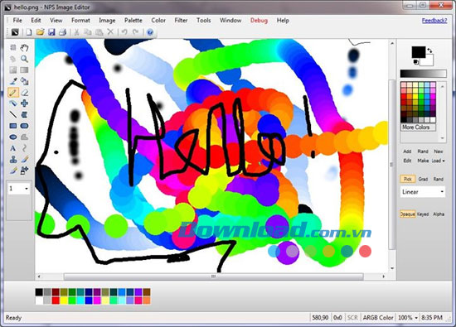Select the Hand pan tool

click(x=24, y=48)
